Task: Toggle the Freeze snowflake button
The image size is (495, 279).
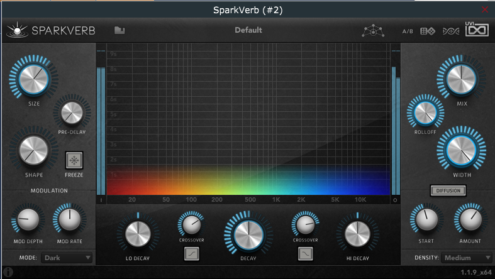Action: [74, 160]
